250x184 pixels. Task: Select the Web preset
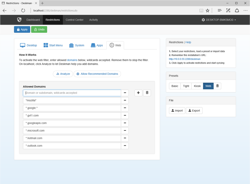[208, 86]
